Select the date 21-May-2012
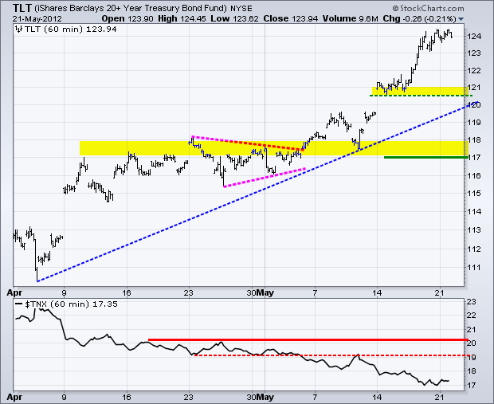The height and width of the screenshot is (404, 494). (x=37, y=19)
